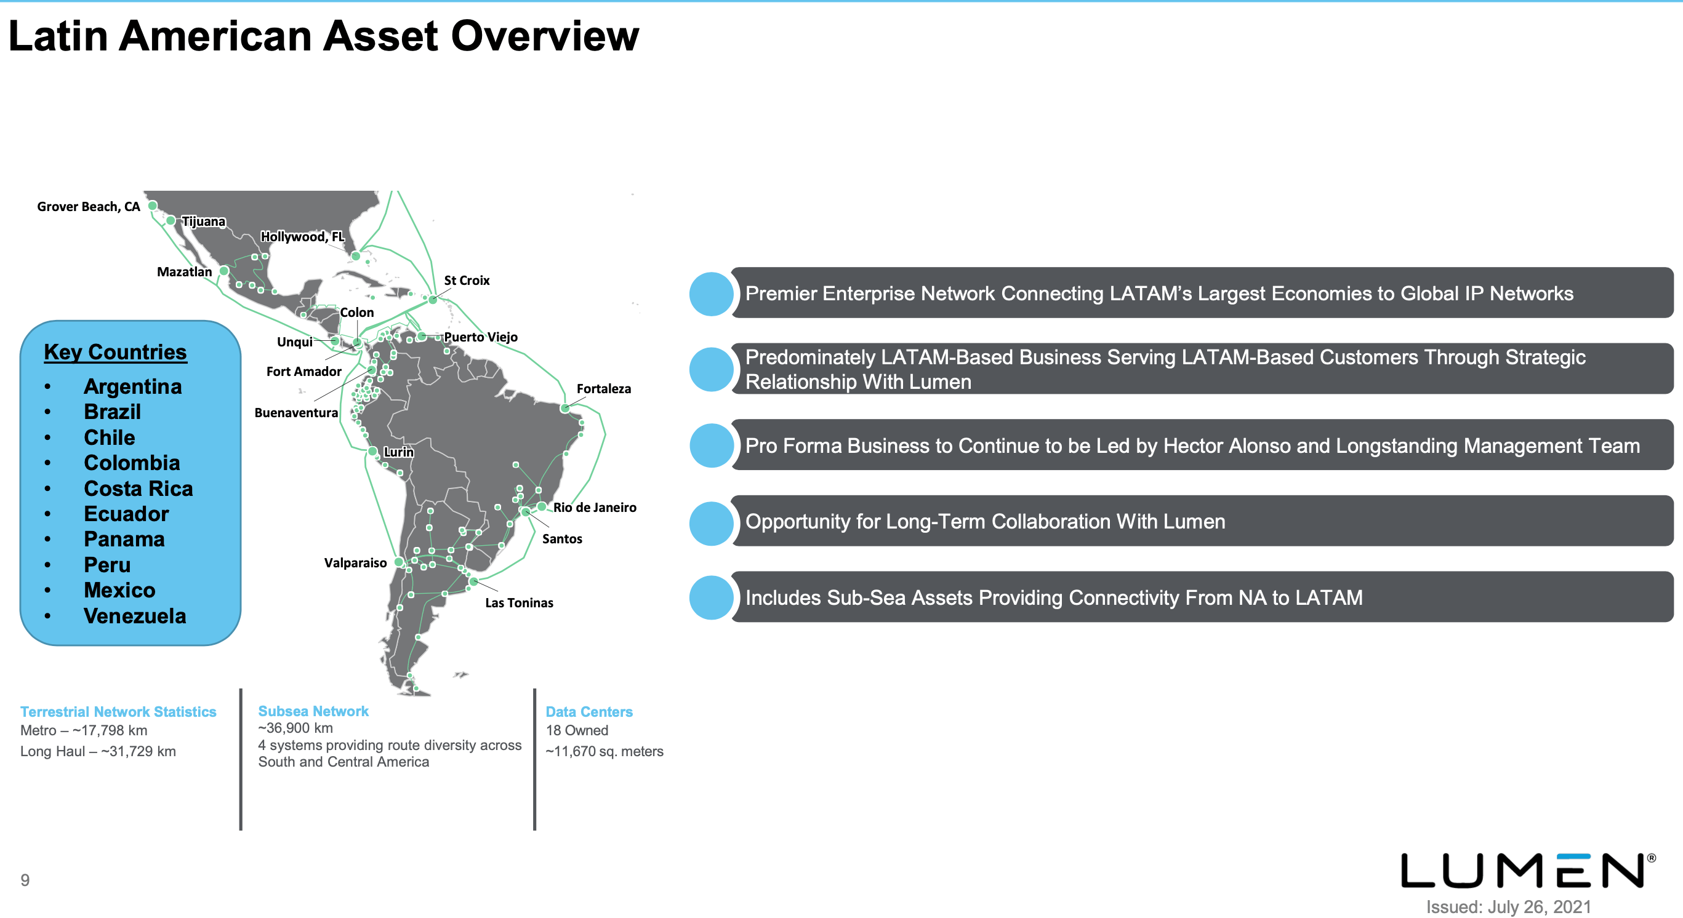Click the Buenaventura map label

[x=296, y=413]
